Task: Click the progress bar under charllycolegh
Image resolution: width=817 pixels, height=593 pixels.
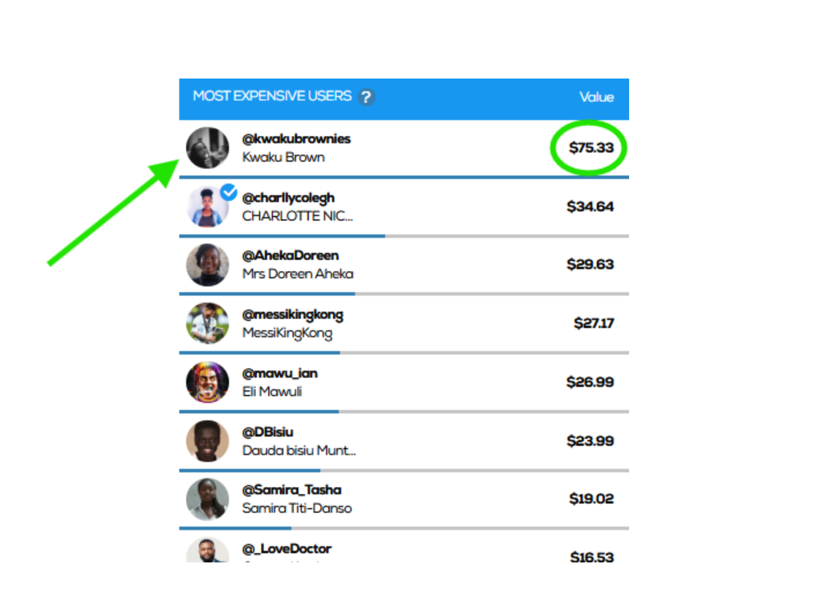Action: 404,236
